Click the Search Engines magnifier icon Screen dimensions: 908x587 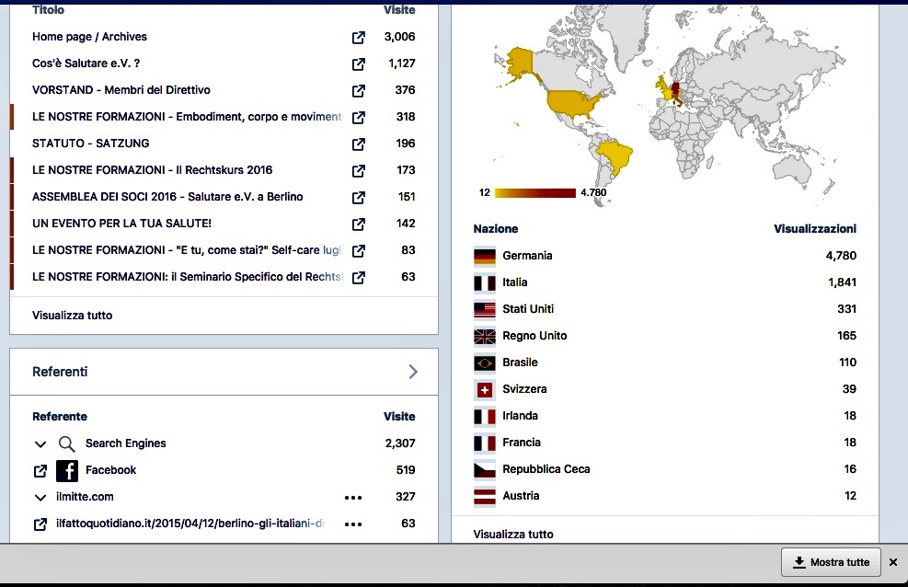66,444
